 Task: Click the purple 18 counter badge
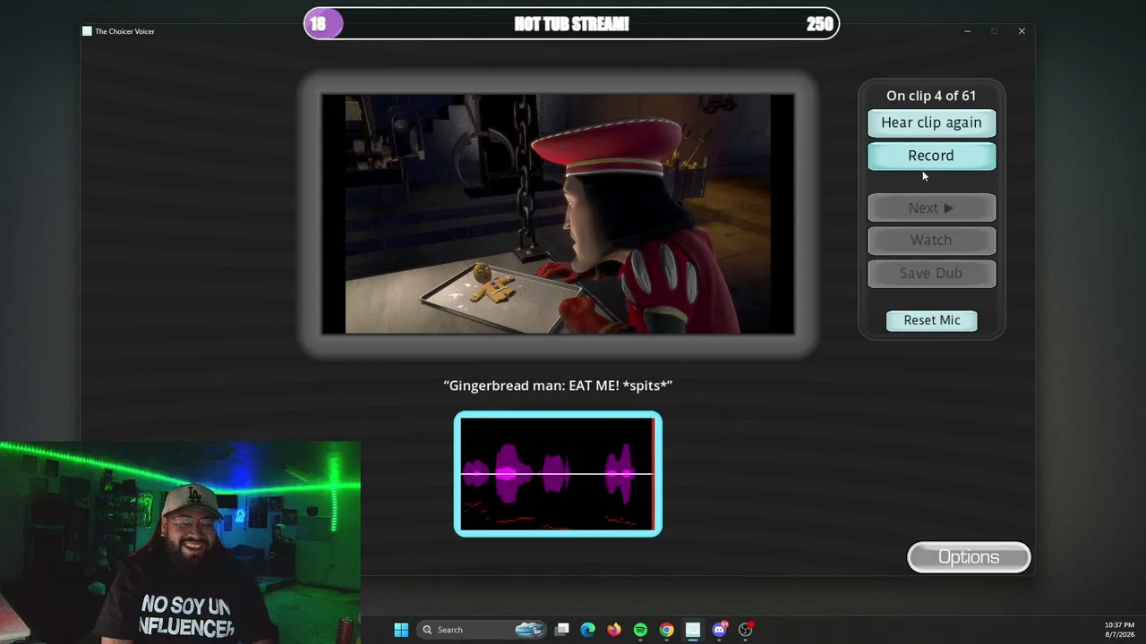click(323, 24)
